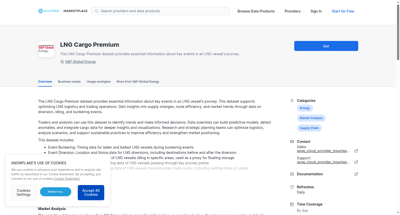Click the blue Get button
Image resolution: width=400 pixels, height=215 pixels.
tap(326, 46)
